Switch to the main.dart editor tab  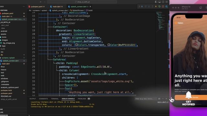pos(56,6)
